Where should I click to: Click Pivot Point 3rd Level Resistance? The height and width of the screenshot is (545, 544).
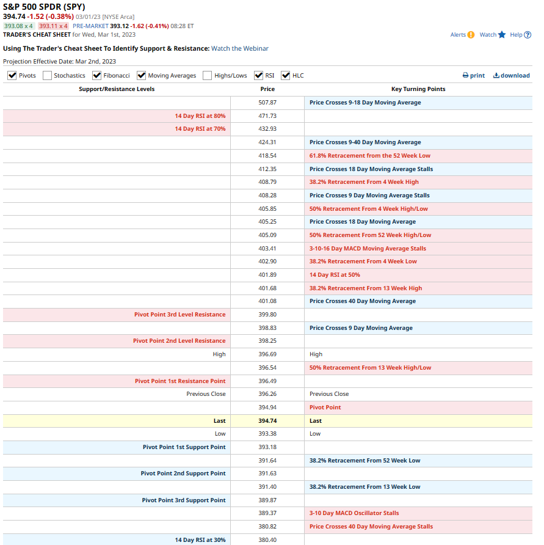click(x=180, y=315)
